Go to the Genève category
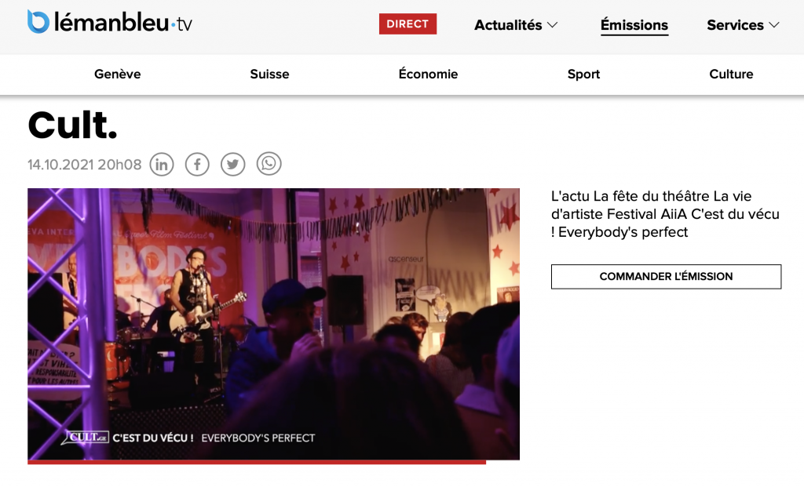This screenshot has width=804, height=487. (118, 75)
